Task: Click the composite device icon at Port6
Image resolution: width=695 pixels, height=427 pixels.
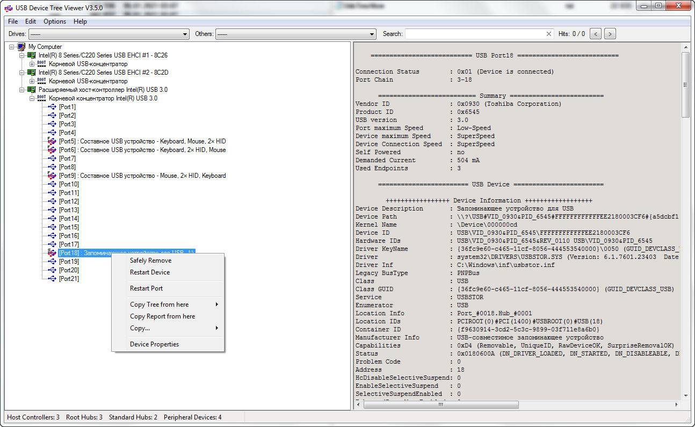Action: (x=52, y=150)
